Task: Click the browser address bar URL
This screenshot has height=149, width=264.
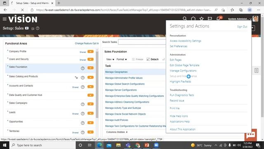Action: pos(123,10)
